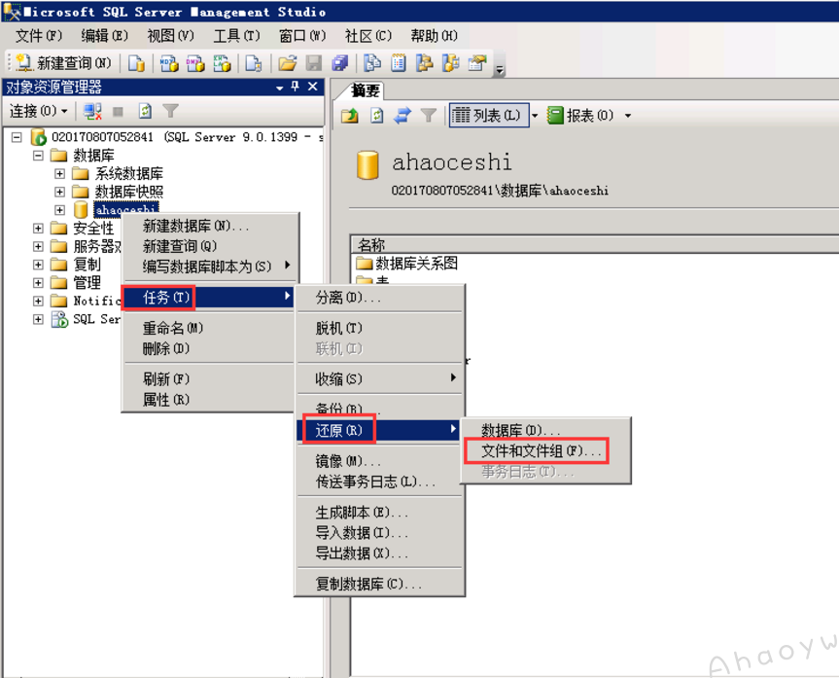Click the MDX query icon in toolbar
Image resolution: width=839 pixels, height=678 pixels.
point(169,63)
